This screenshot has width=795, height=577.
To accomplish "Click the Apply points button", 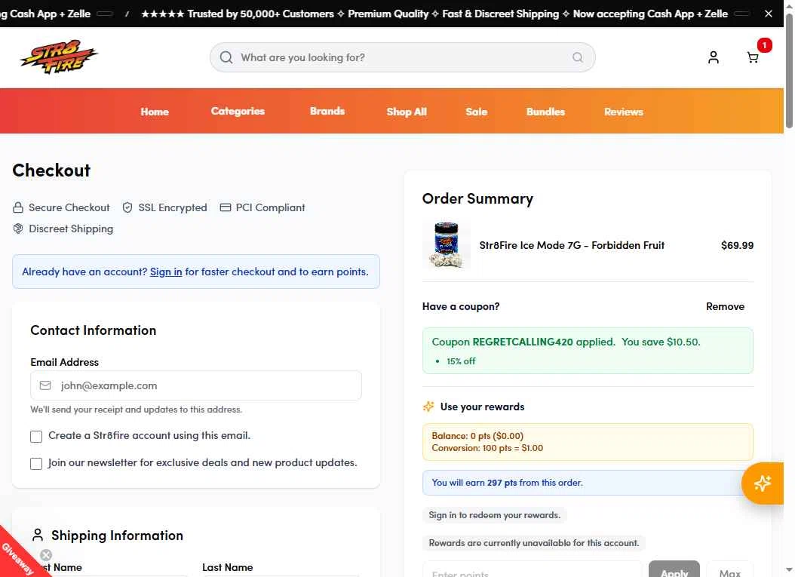I will (x=674, y=570).
